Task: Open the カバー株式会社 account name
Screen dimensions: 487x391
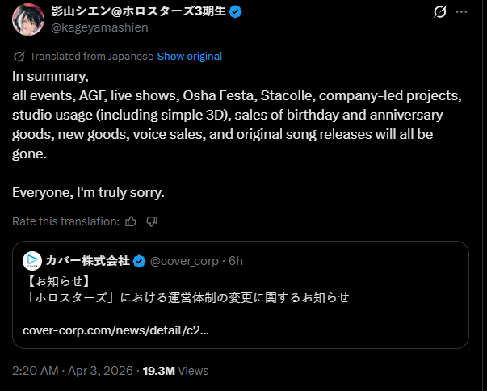Action: 87,261
